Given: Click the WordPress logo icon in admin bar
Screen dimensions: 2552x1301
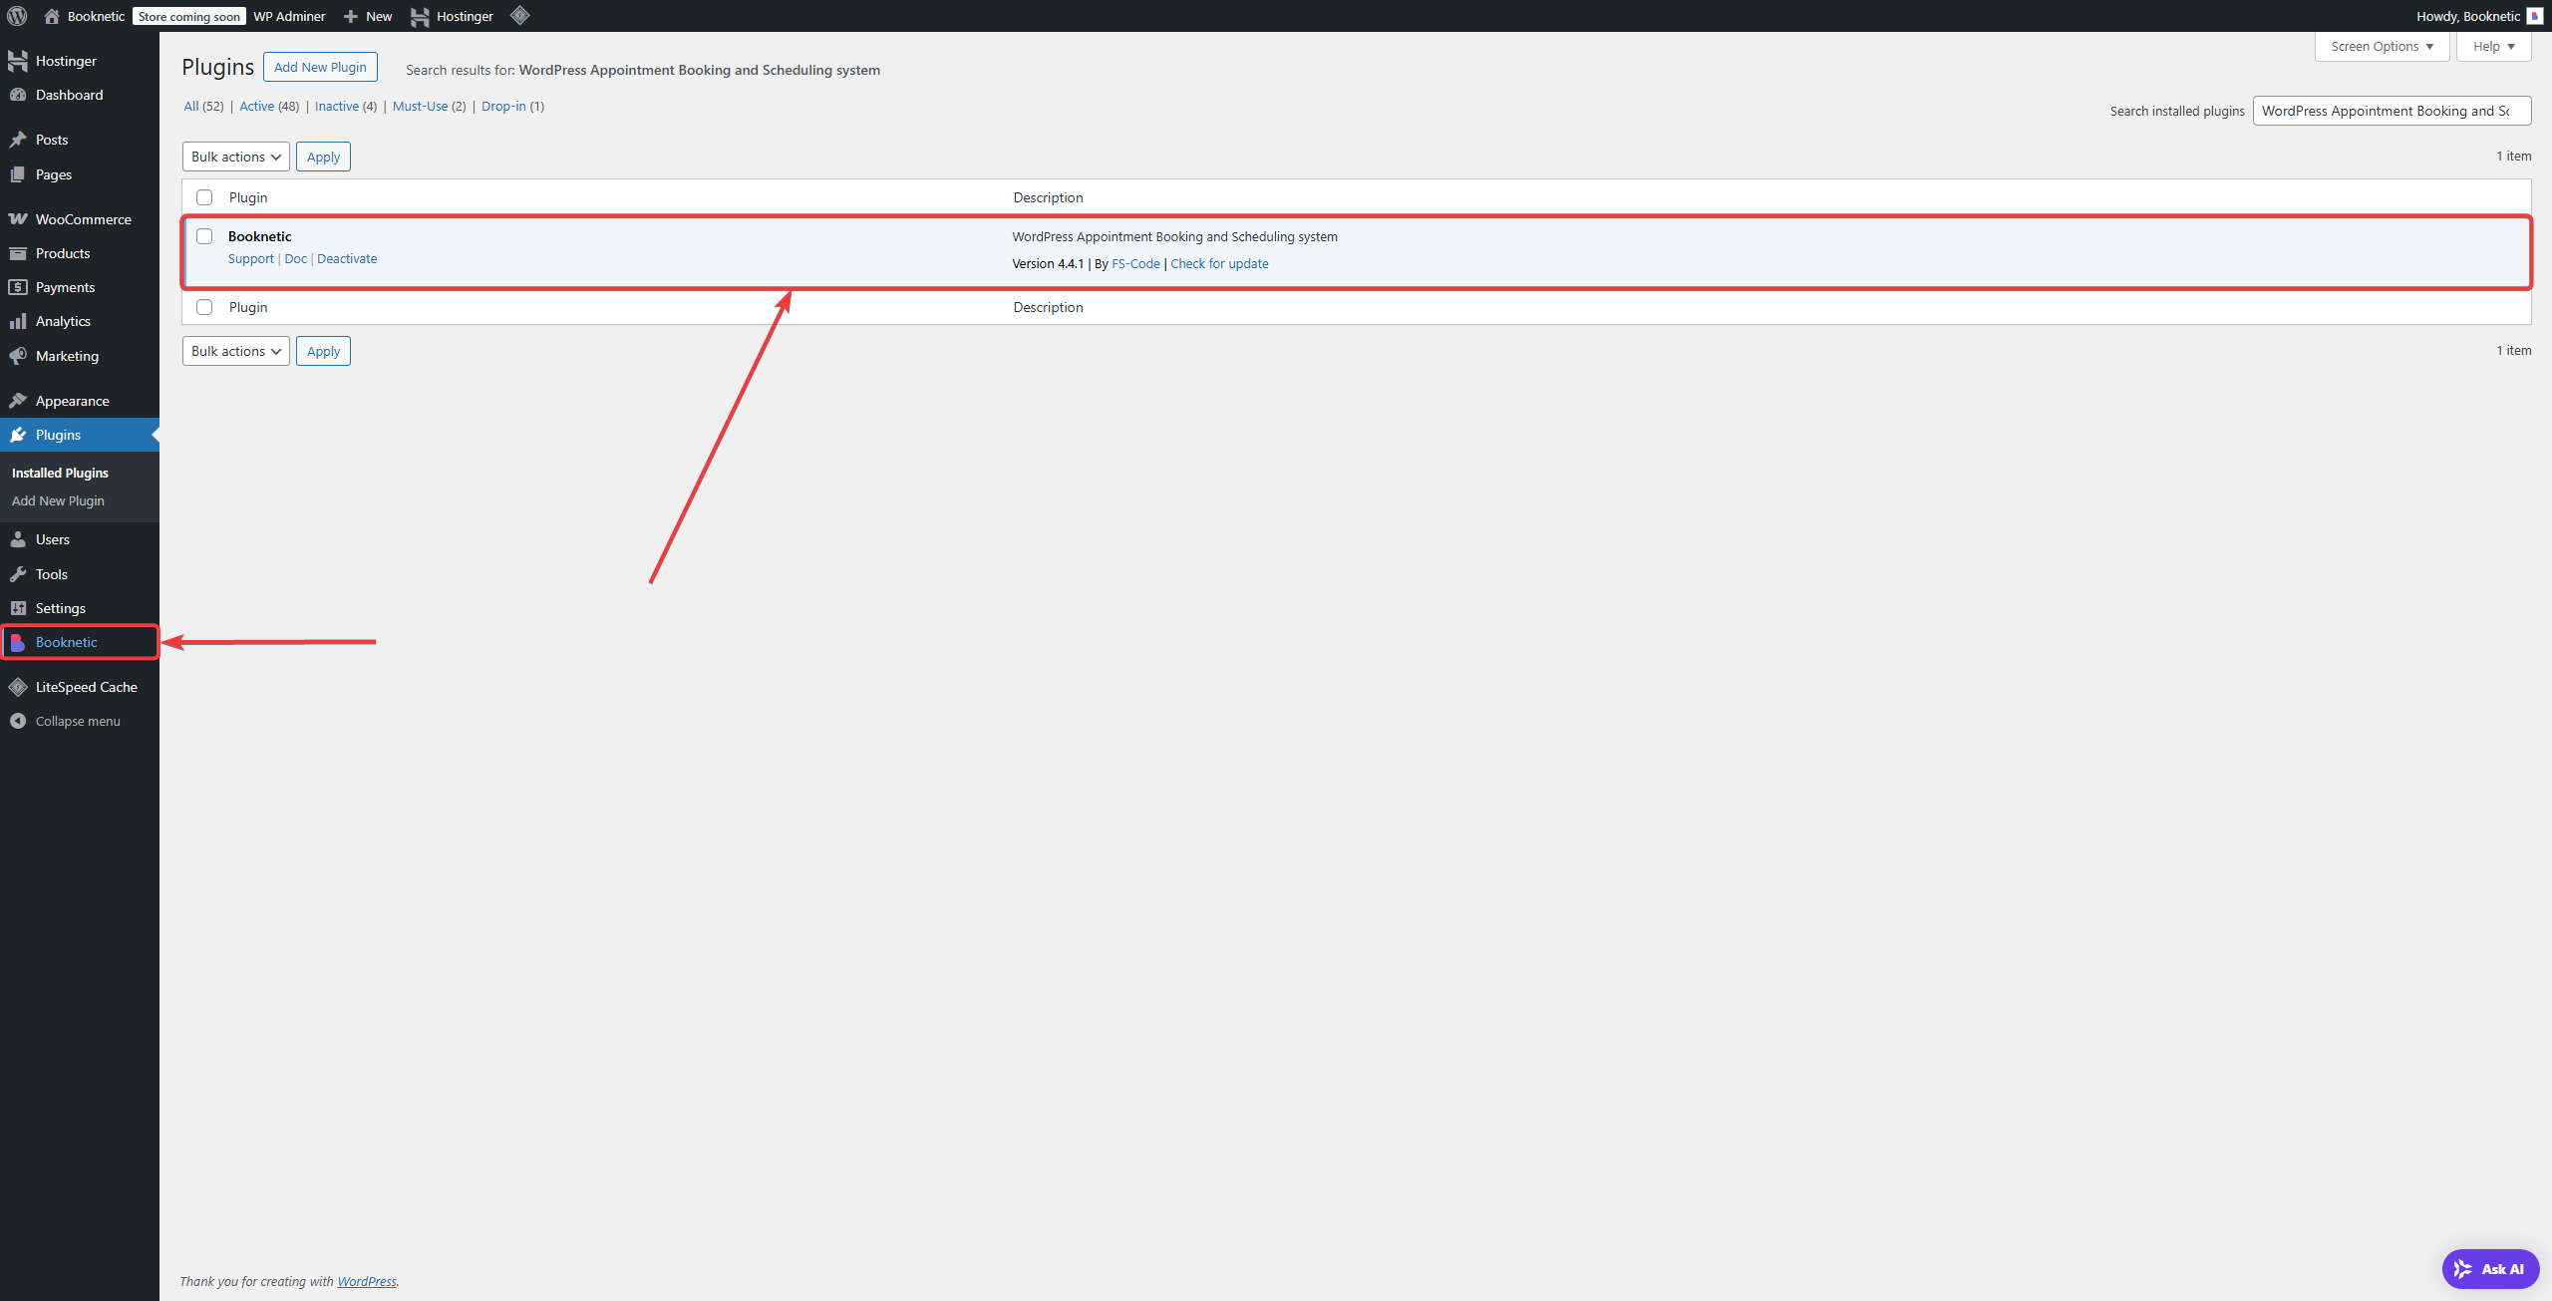Looking at the screenshot, I should coord(17,16).
